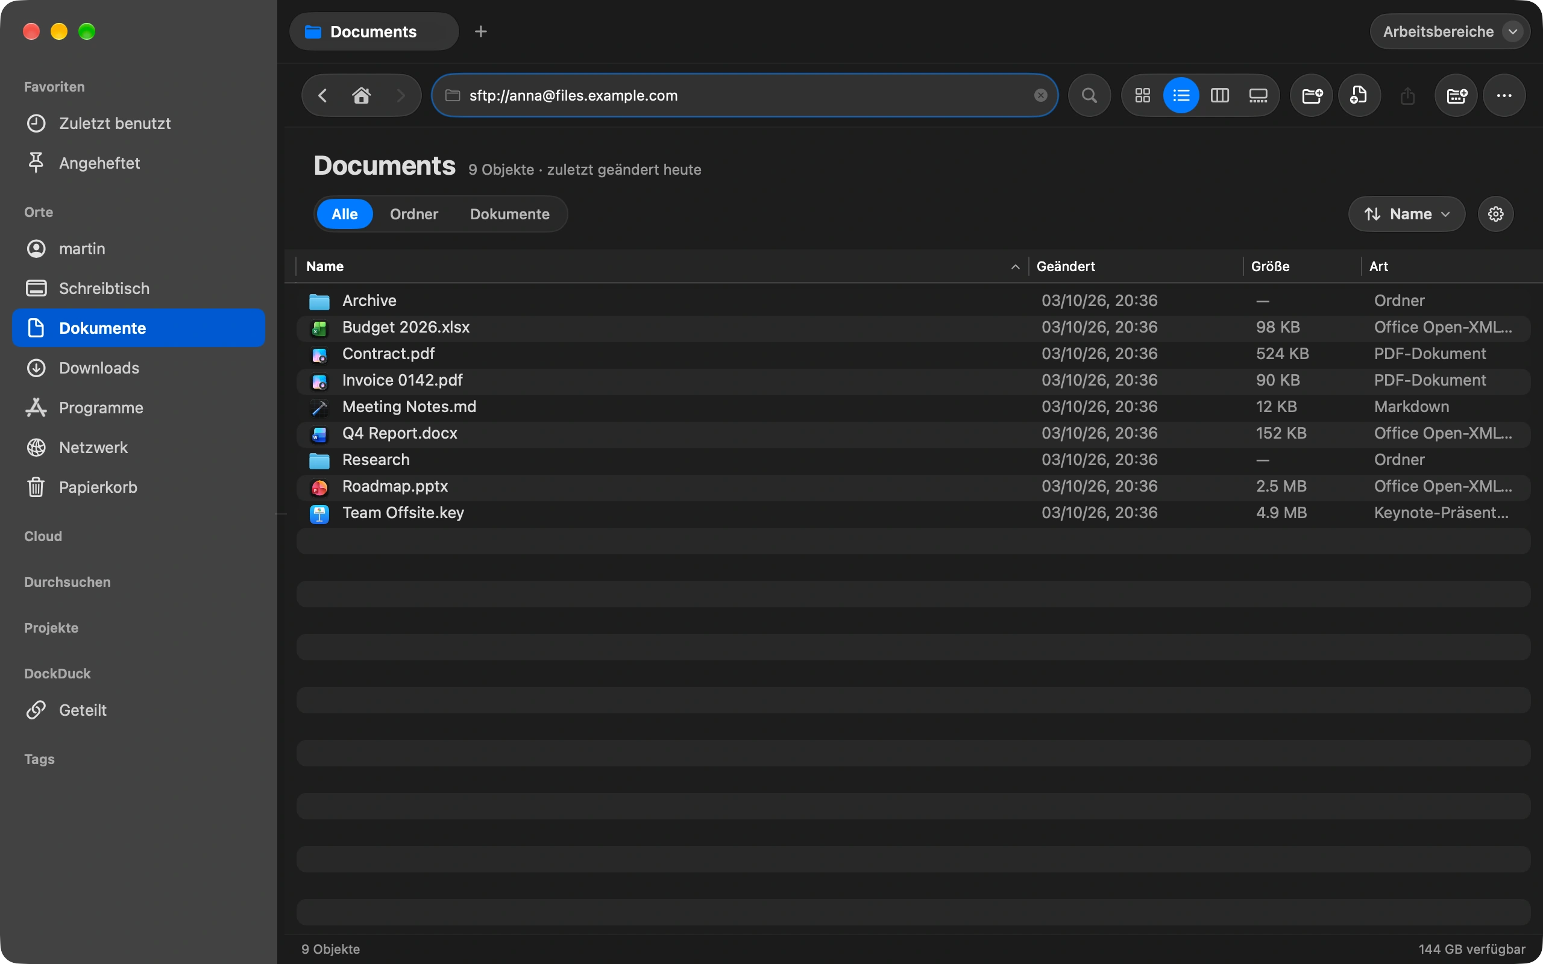Viewport: 1543px width, 964px height.
Task: Open Schreibtisch in sidebar
Action: point(139,288)
